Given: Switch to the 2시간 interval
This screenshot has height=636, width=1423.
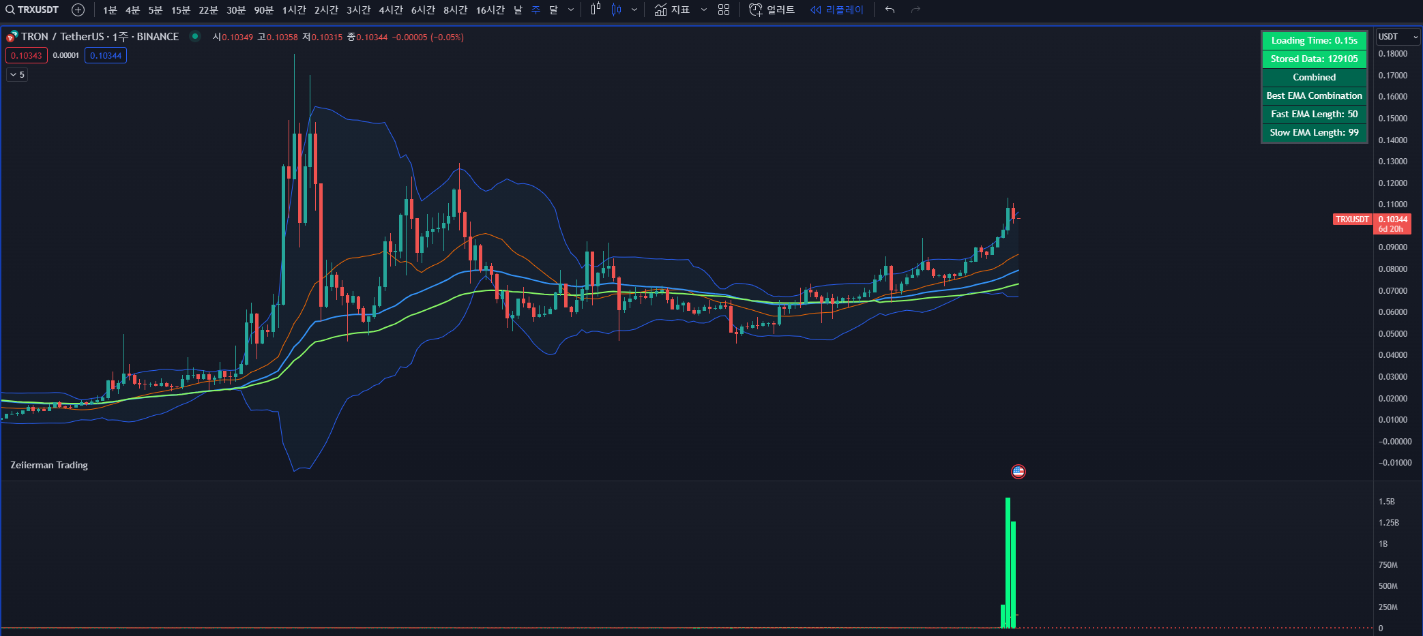Looking at the screenshot, I should (x=326, y=10).
